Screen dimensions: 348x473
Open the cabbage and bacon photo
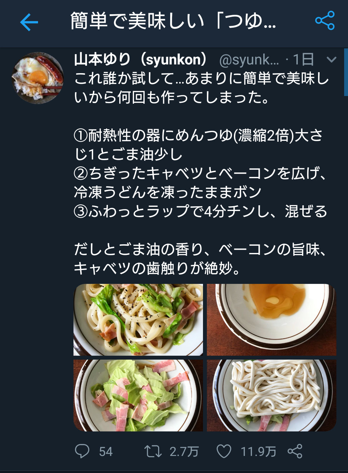tap(138, 395)
